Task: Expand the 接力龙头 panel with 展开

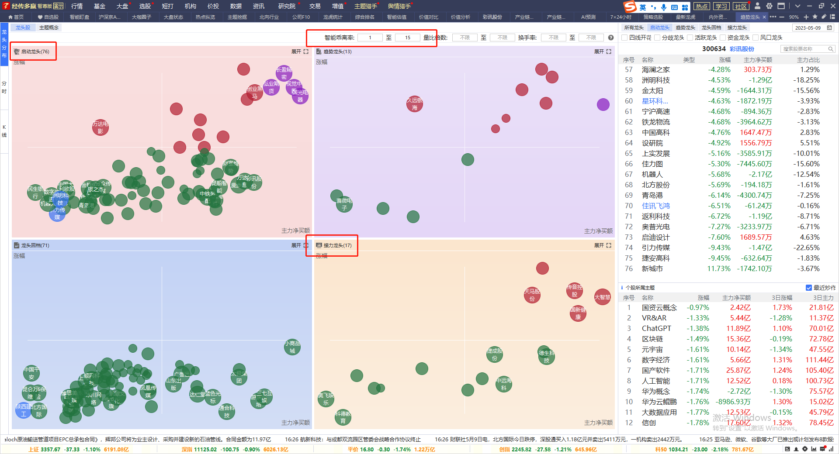Action: [599, 245]
